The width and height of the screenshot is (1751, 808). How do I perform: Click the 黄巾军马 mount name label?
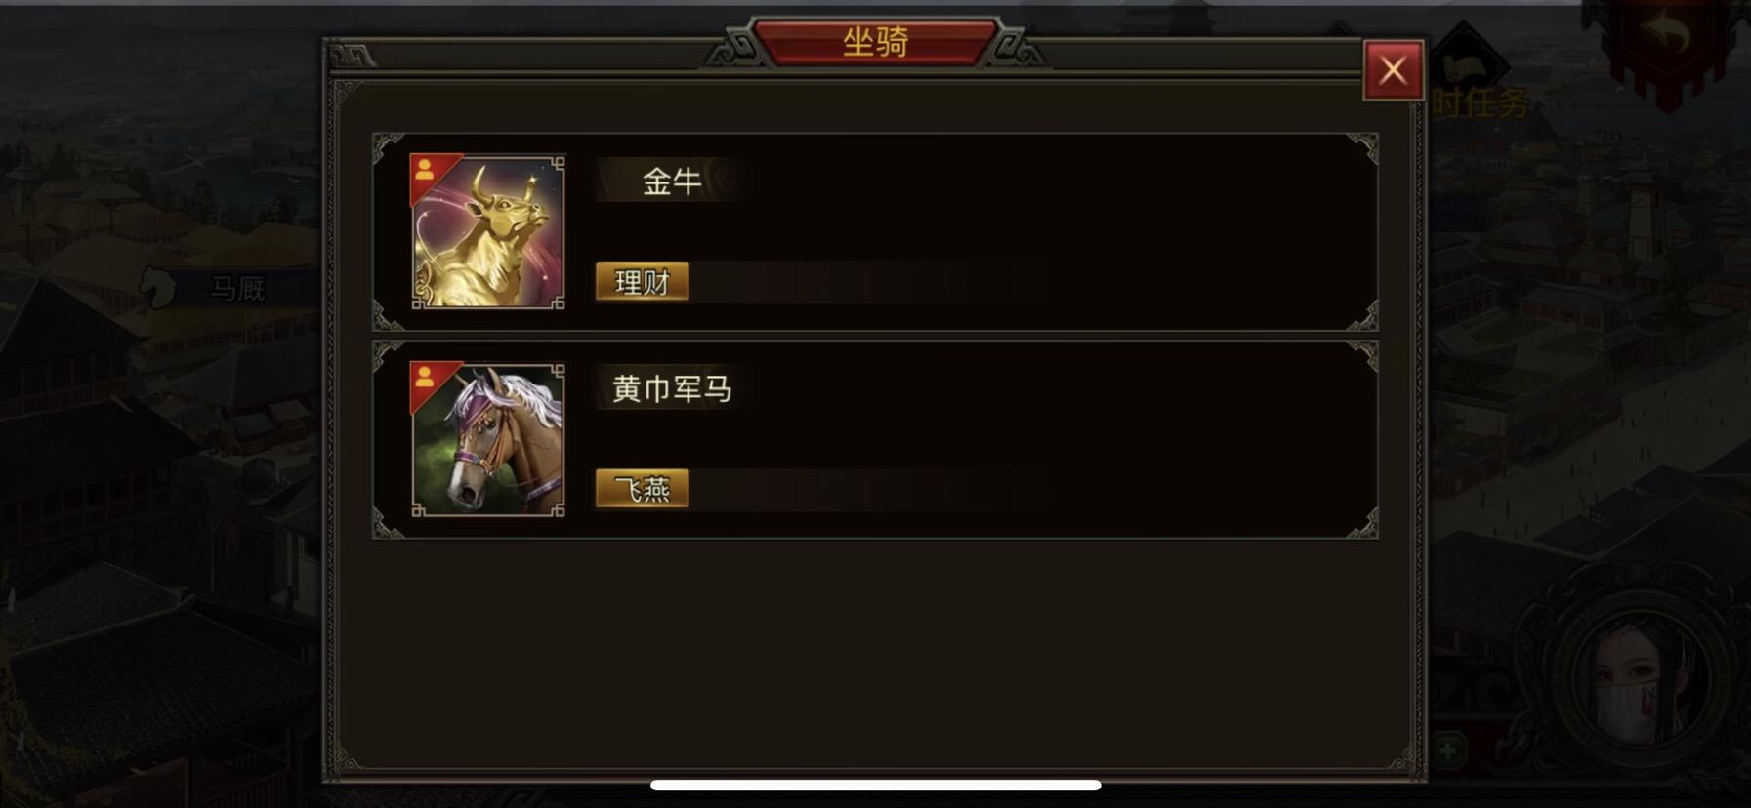pyautogui.click(x=672, y=389)
